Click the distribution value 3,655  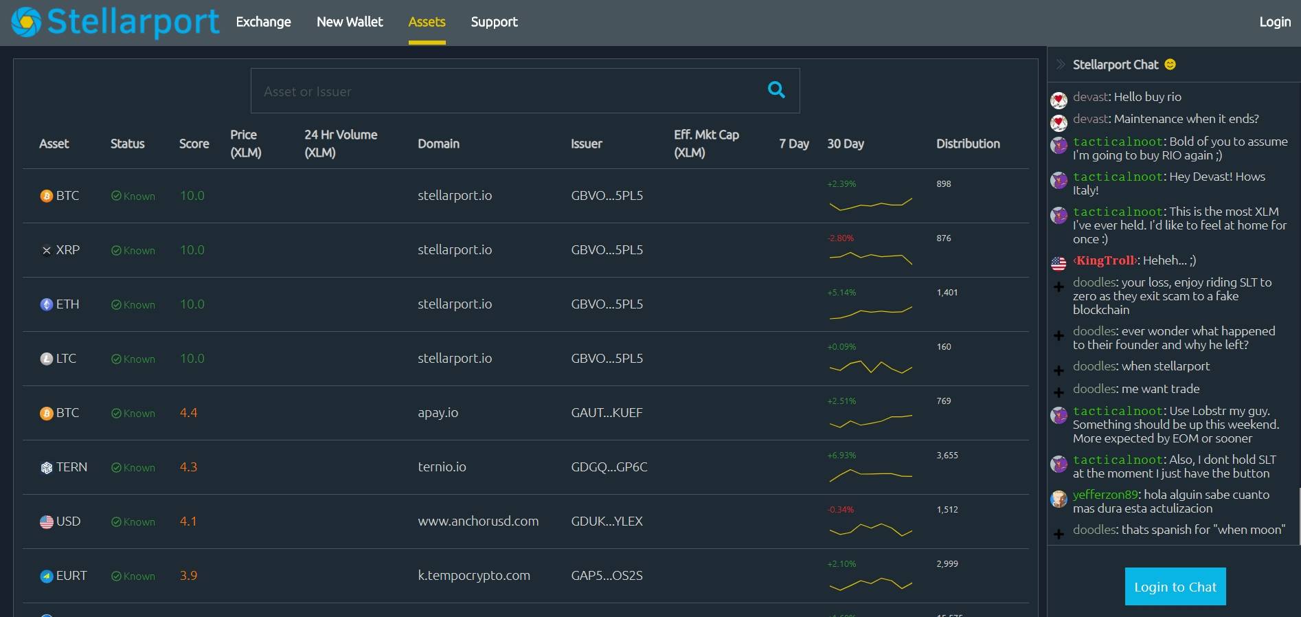(x=947, y=456)
